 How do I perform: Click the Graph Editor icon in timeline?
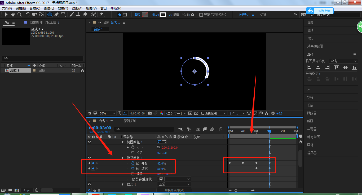click(221, 129)
